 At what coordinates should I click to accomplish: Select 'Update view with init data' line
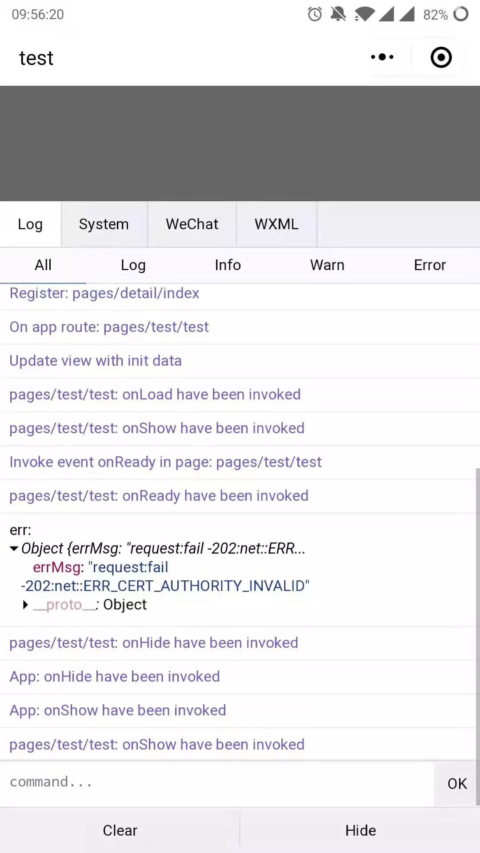pyautogui.click(x=240, y=361)
